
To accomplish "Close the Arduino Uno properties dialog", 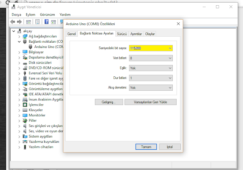I will pos(178,24).
